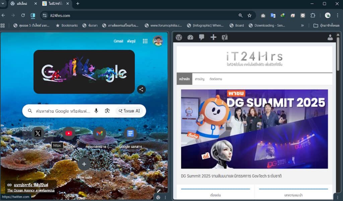
Task: Click the Gmail link on new tab page
Action: [118, 41]
